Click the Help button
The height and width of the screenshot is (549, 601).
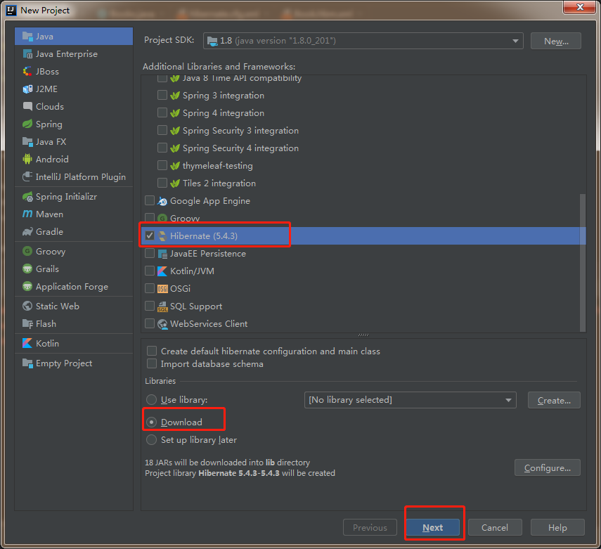(x=557, y=527)
